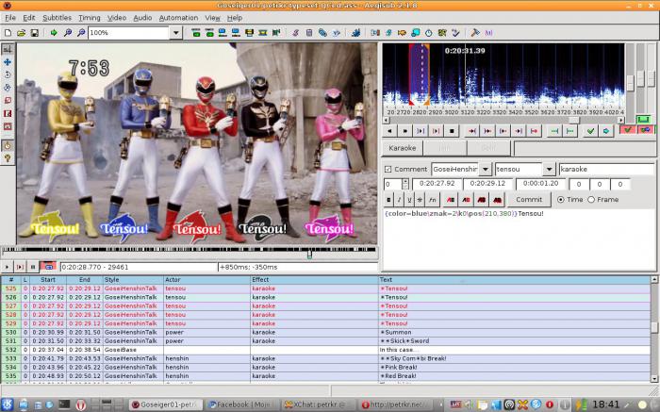Click the karaoke effect input field
This screenshot has height=412, width=660.
point(606,169)
